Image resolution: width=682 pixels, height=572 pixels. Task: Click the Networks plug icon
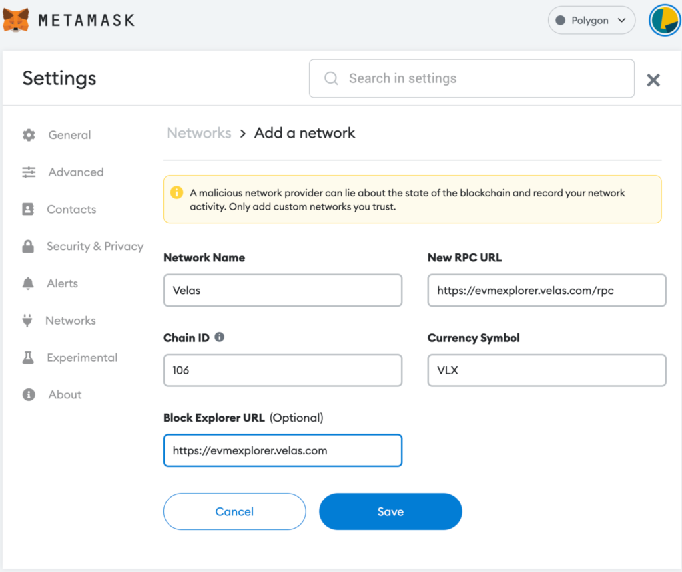pos(27,321)
